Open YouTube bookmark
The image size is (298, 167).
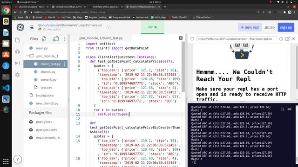[x=64, y=17]
